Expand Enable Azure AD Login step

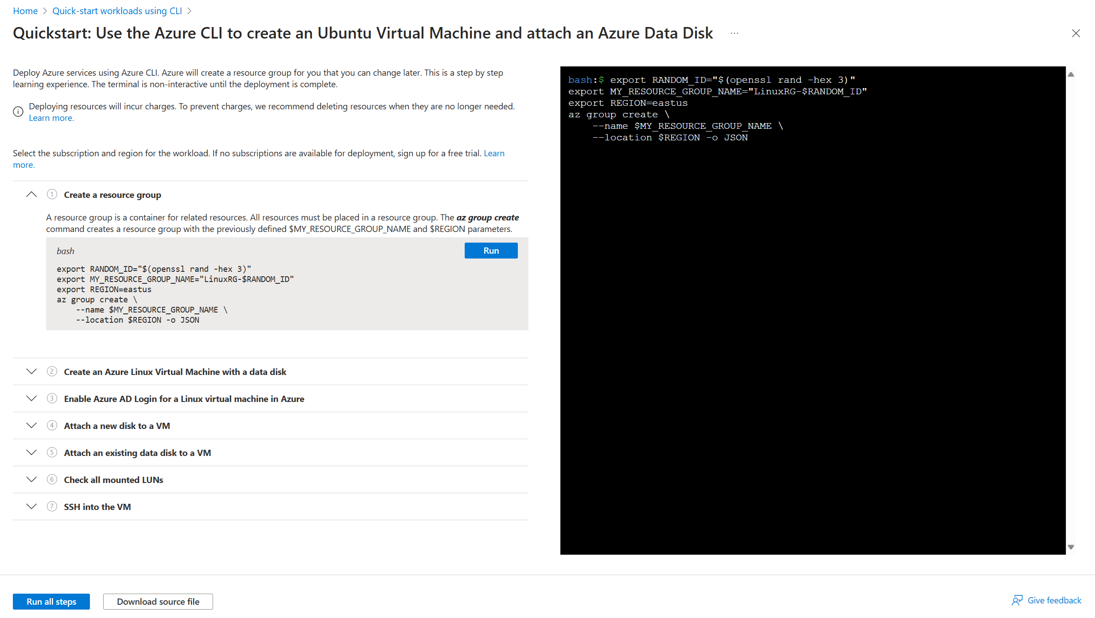[31, 398]
